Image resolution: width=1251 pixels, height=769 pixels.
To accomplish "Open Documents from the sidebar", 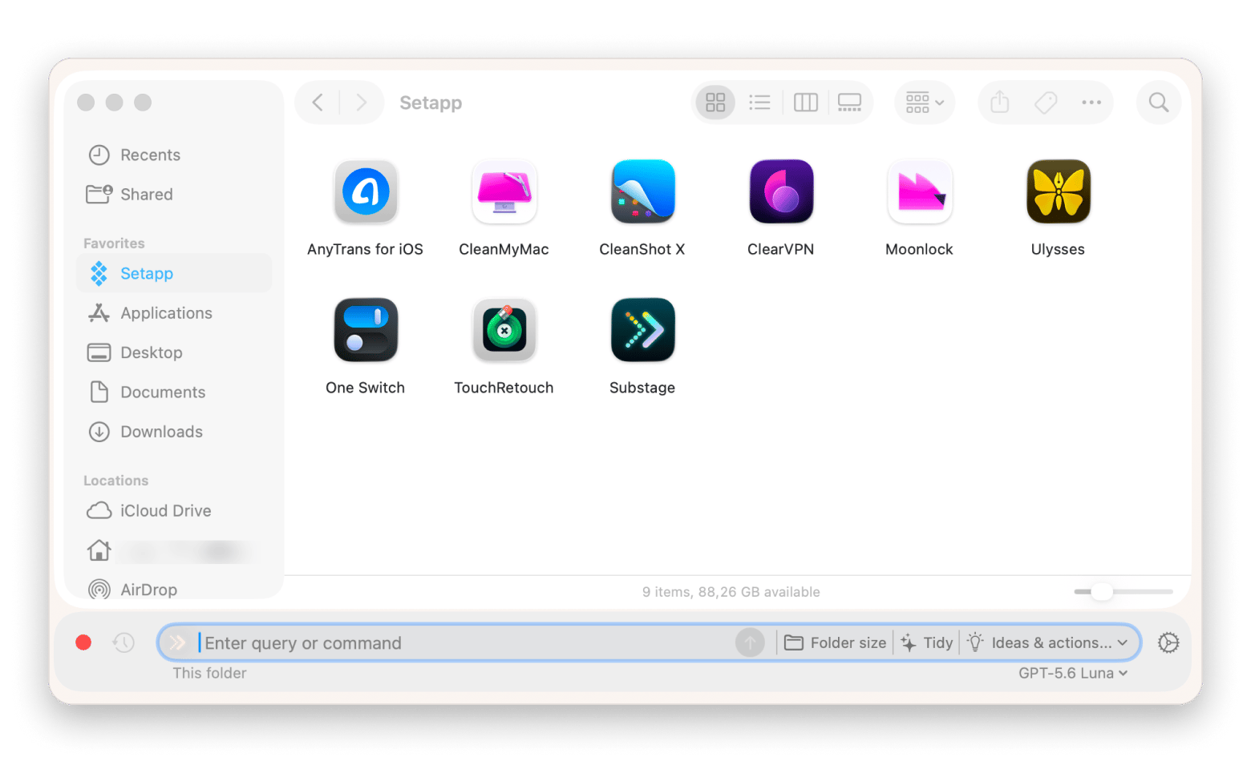I will [174, 392].
